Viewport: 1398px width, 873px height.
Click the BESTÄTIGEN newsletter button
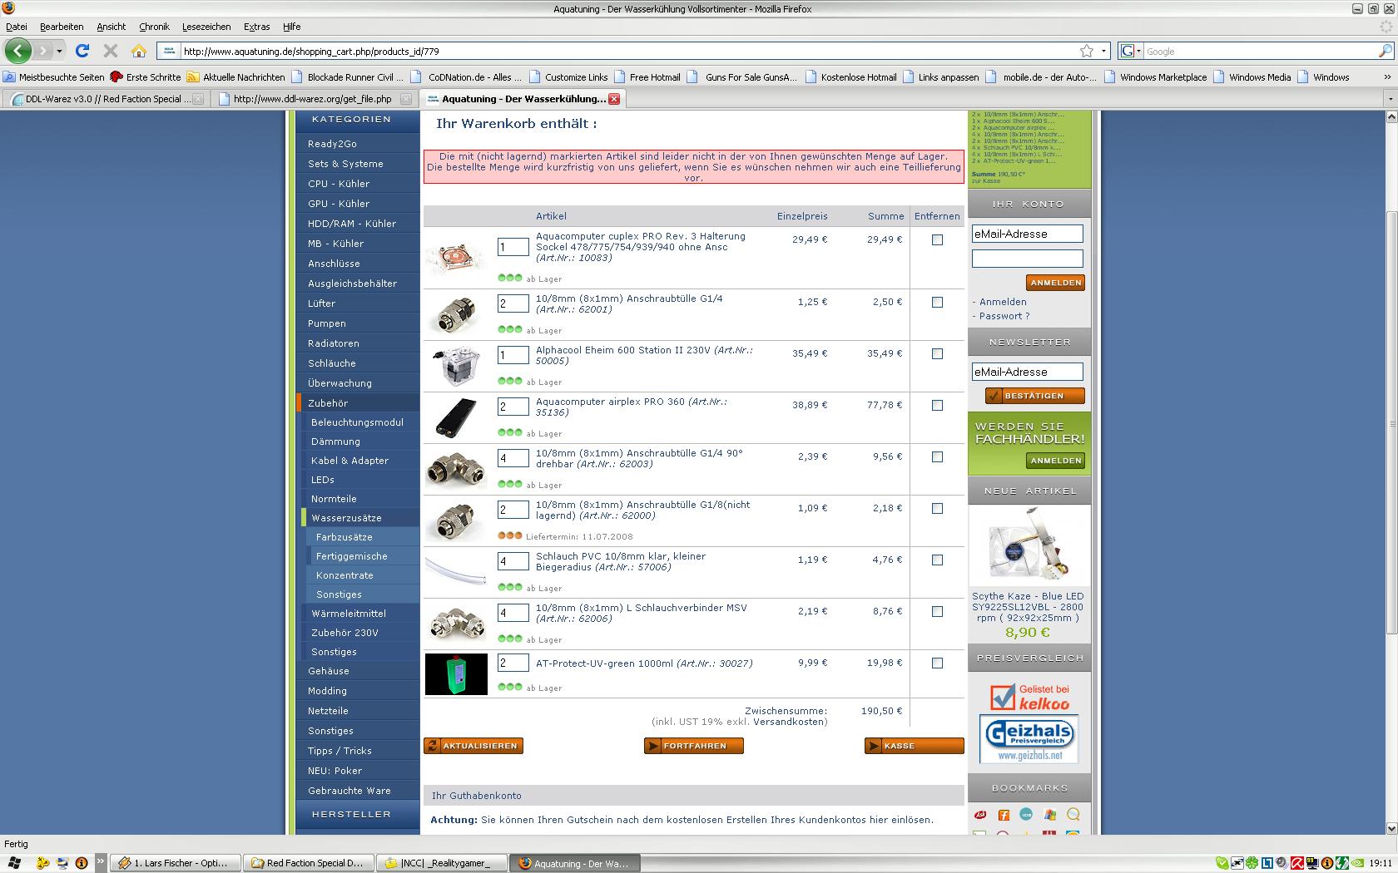click(1035, 396)
